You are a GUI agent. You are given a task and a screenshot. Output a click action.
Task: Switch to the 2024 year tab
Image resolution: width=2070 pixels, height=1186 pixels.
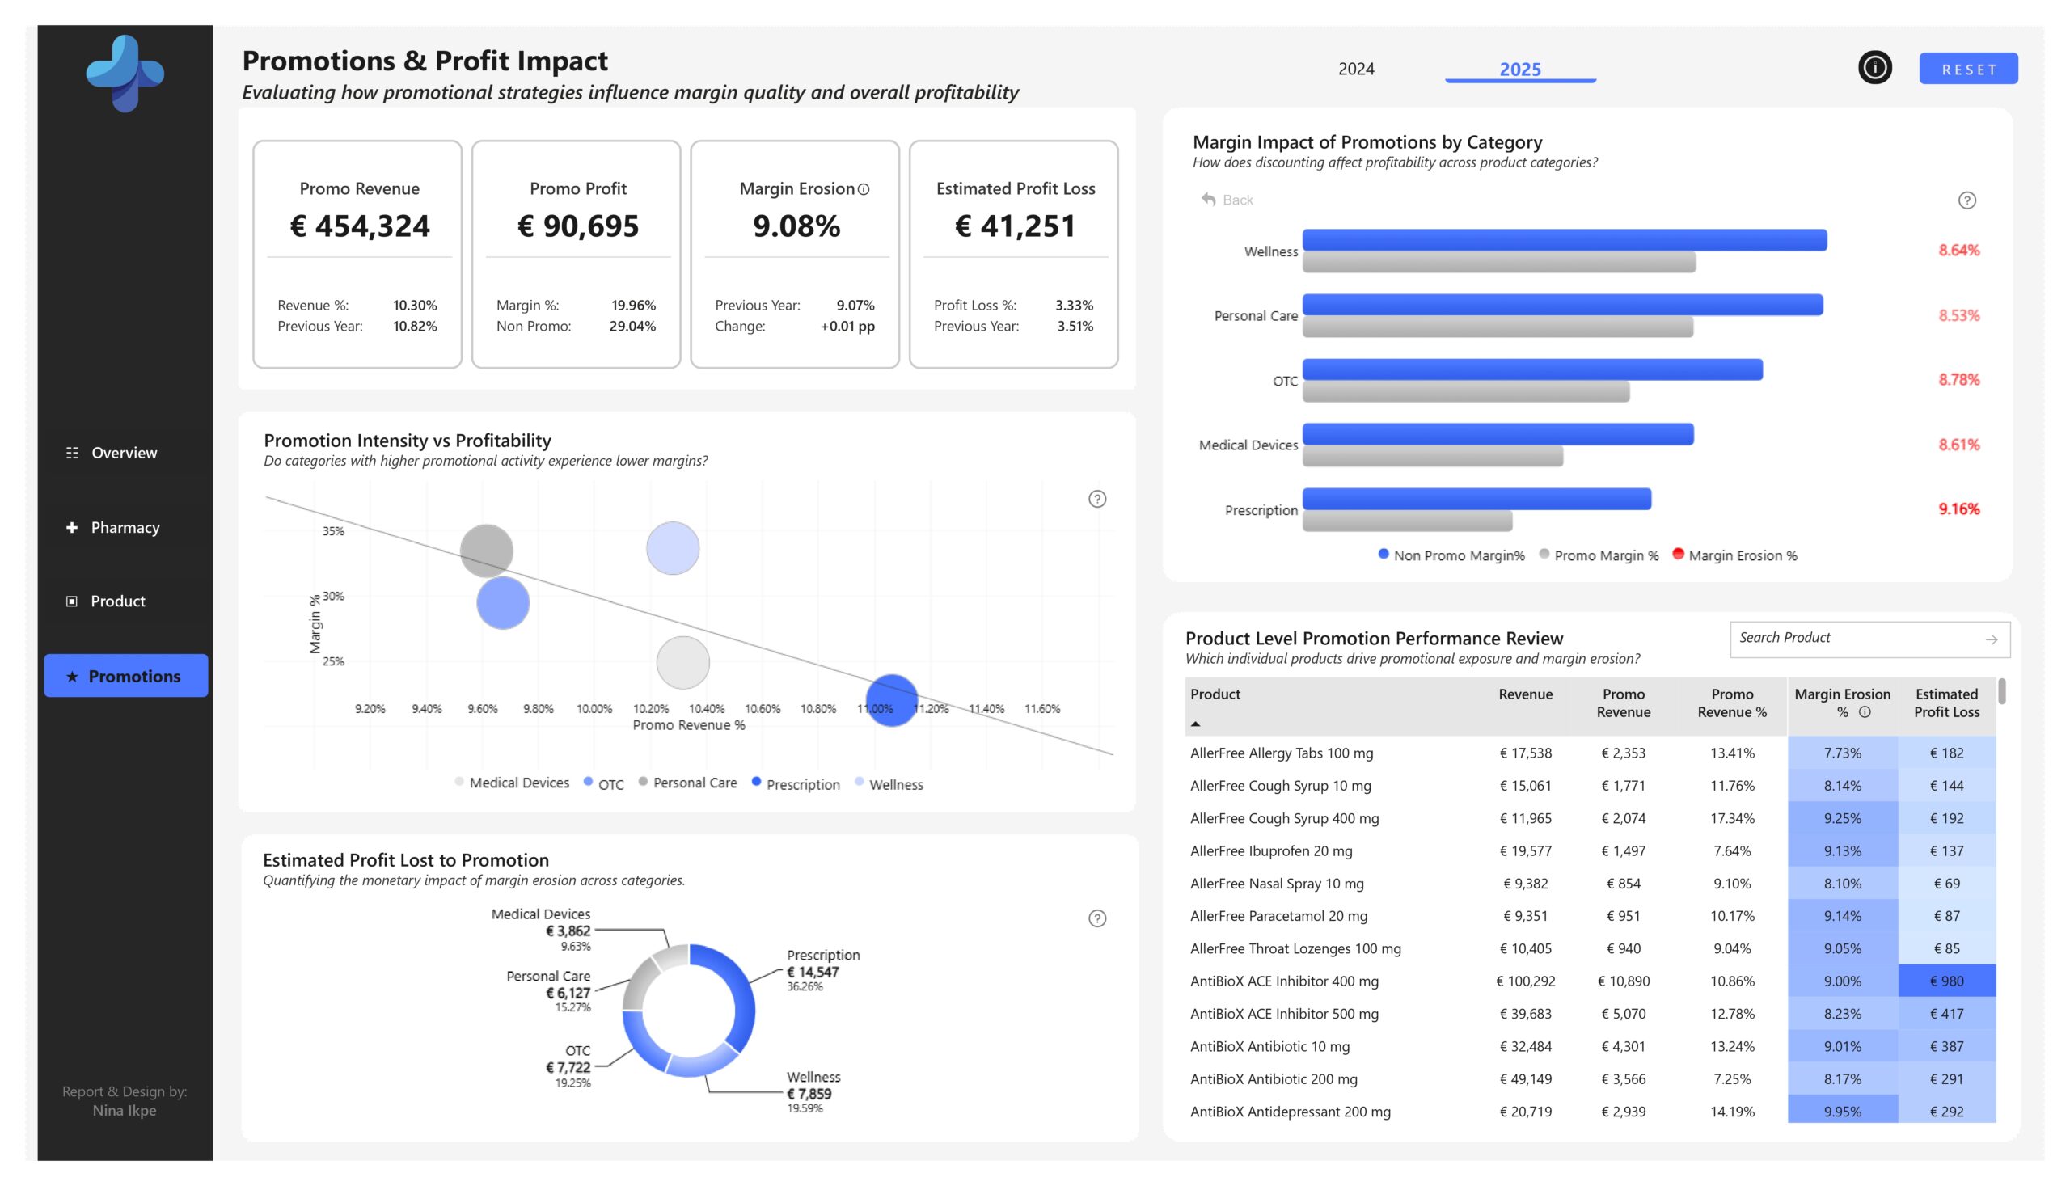[x=1355, y=70]
